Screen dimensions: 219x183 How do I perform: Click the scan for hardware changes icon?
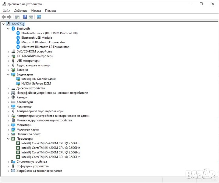click(x=39, y=17)
